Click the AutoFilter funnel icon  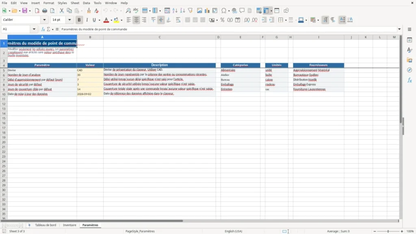click(190, 11)
